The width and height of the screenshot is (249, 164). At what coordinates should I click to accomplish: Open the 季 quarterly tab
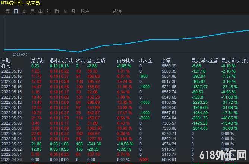click(x=41, y=11)
